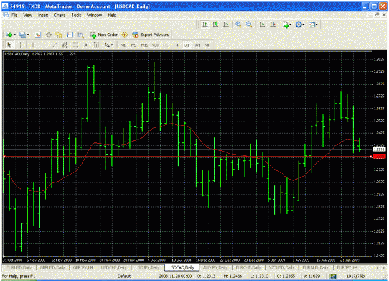Click the Default profile name in the status bar
Image resolution: width=389 pixels, height=281 pixels.
(x=124, y=276)
